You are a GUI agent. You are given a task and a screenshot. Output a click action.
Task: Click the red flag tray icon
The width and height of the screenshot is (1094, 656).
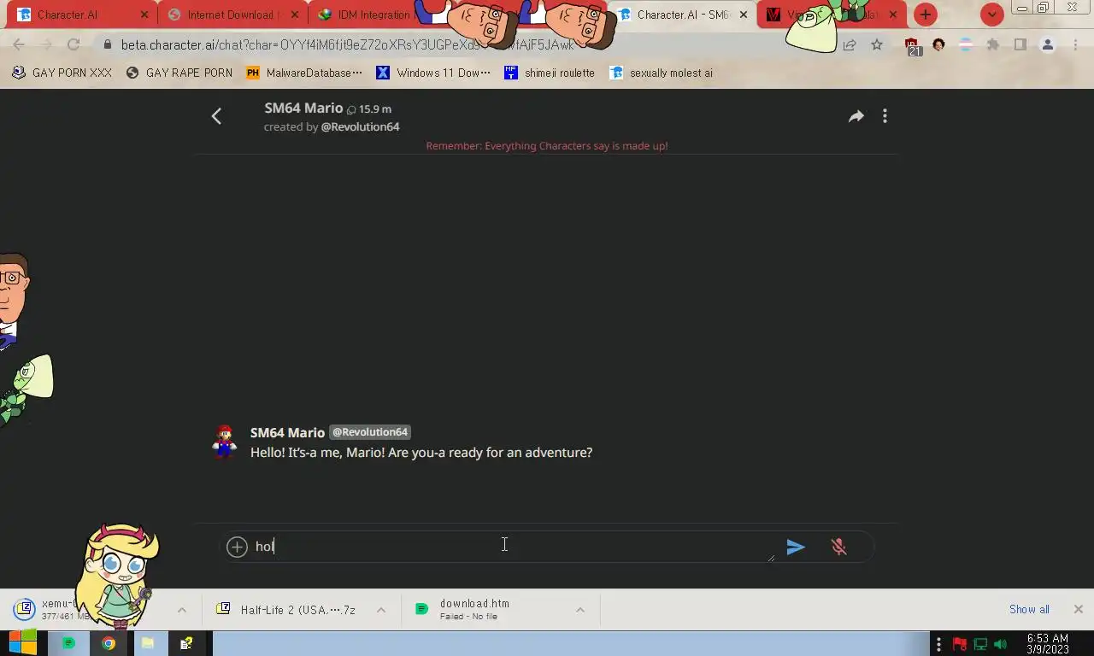tap(960, 644)
